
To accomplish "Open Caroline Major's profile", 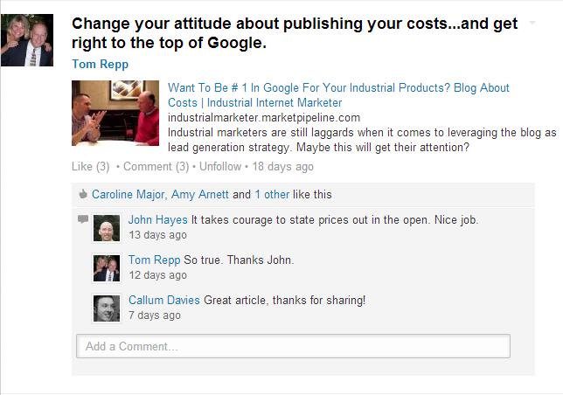I will [x=129, y=195].
